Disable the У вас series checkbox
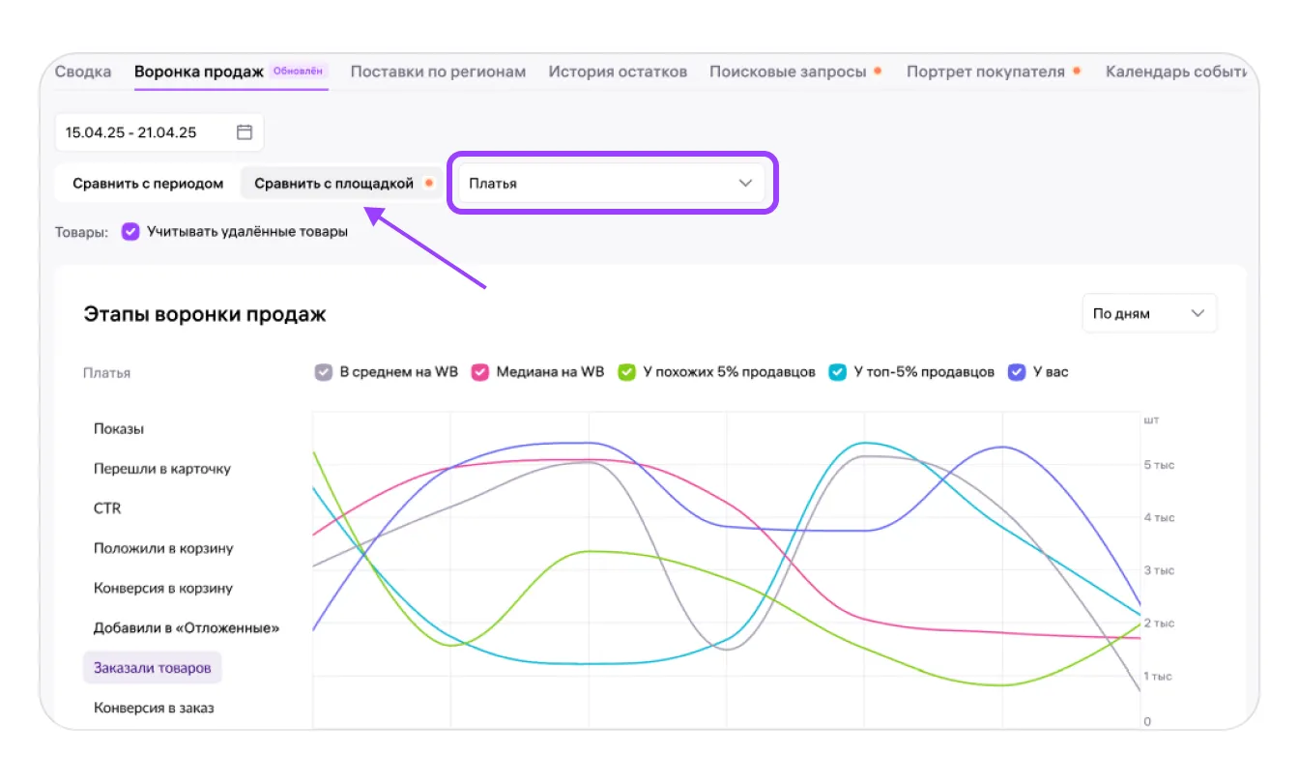Screen dimensions: 1299x783 (1017, 372)
